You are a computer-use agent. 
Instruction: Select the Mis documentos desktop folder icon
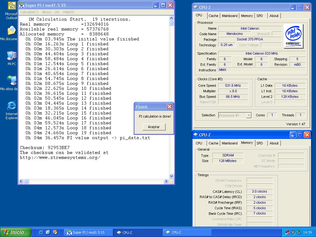pos(12,31)
